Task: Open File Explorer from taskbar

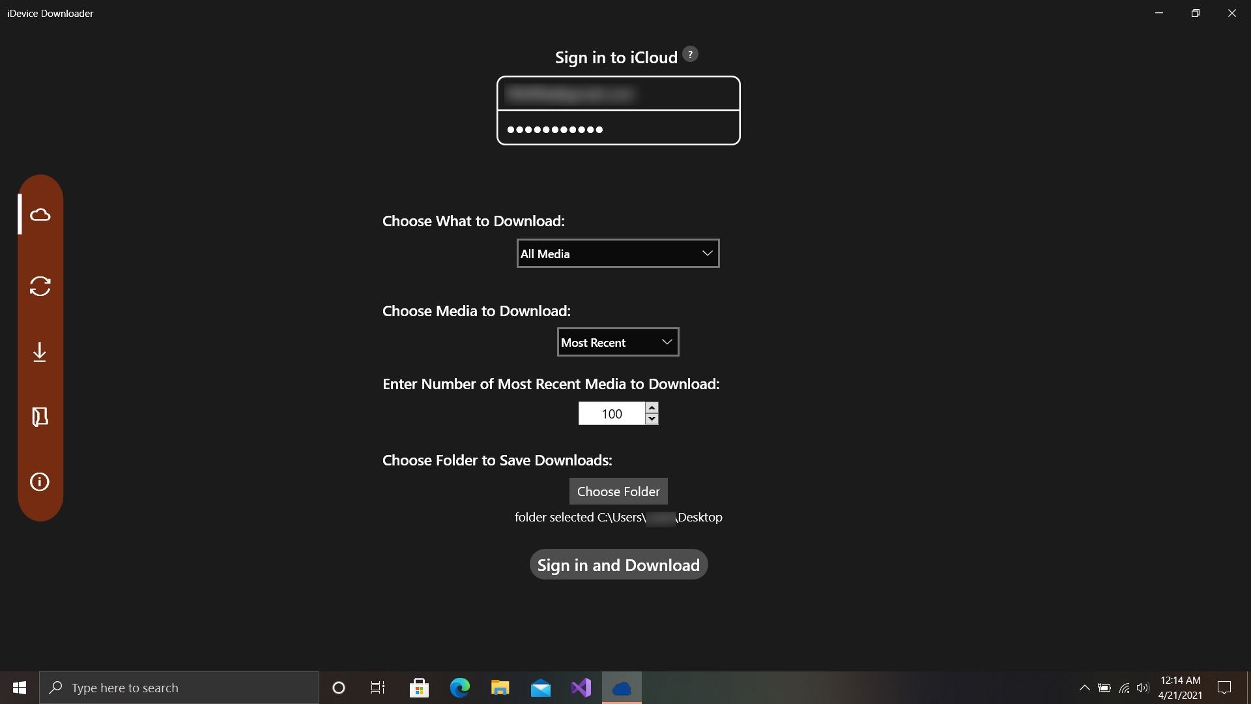Action: (500, 688)
